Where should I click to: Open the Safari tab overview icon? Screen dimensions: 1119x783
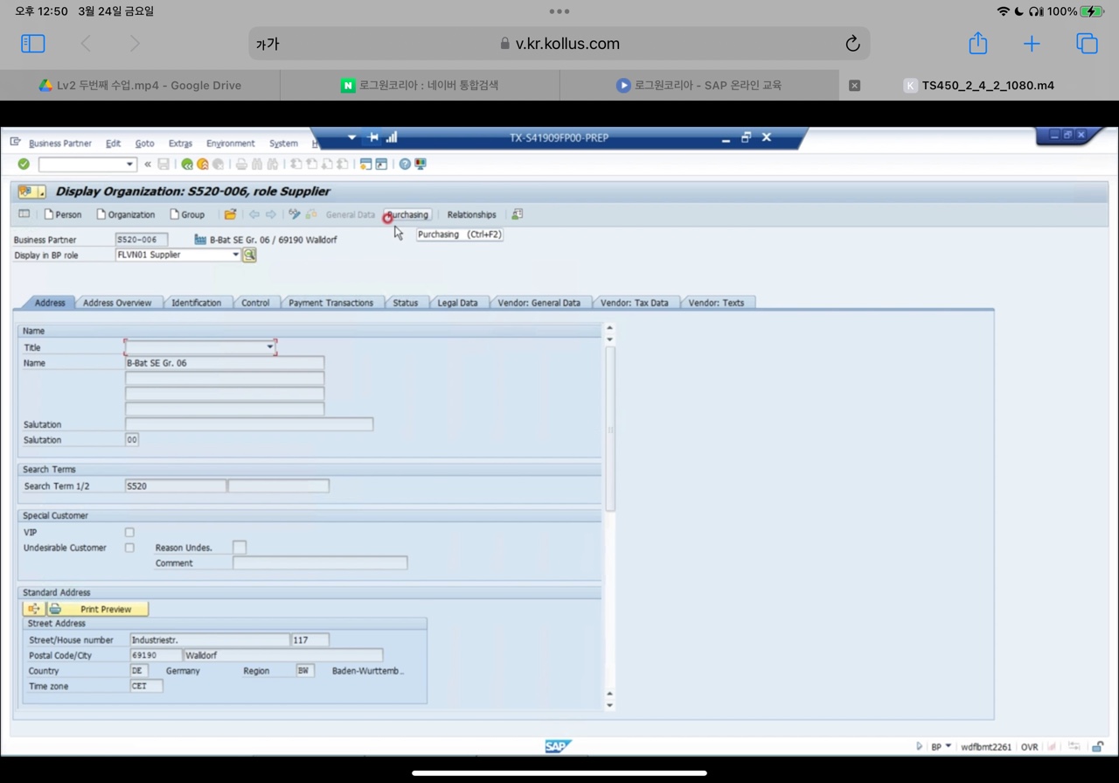point(1087,43)
